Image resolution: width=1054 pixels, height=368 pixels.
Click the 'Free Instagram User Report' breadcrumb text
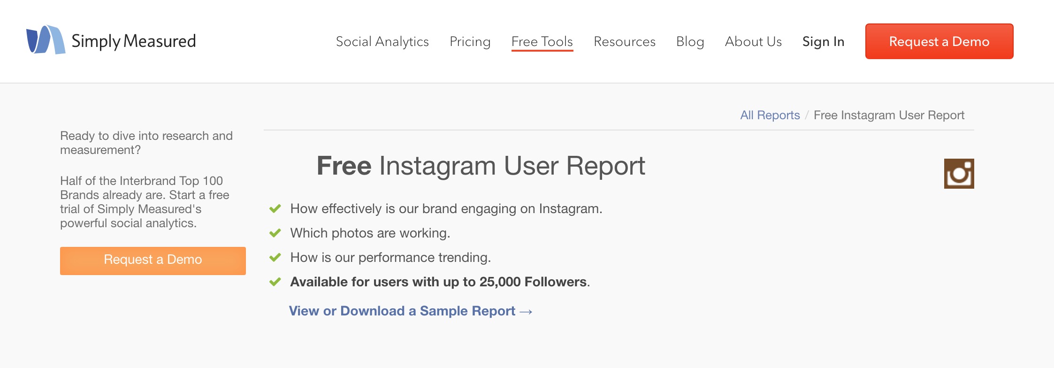pos(889,115)
